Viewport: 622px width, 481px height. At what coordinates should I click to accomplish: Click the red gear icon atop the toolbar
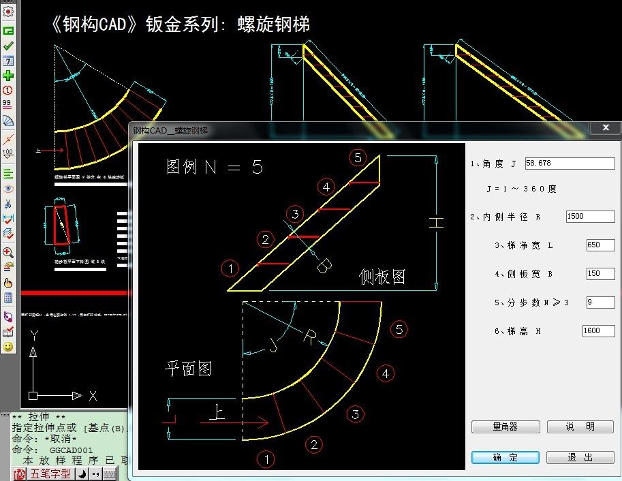[x=8, y=11]
